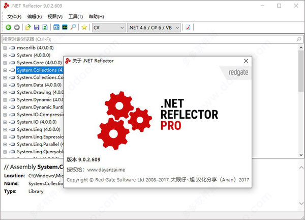Click the Location path C:\Windows
305x220 pixels.
click(x=46, y=176)
